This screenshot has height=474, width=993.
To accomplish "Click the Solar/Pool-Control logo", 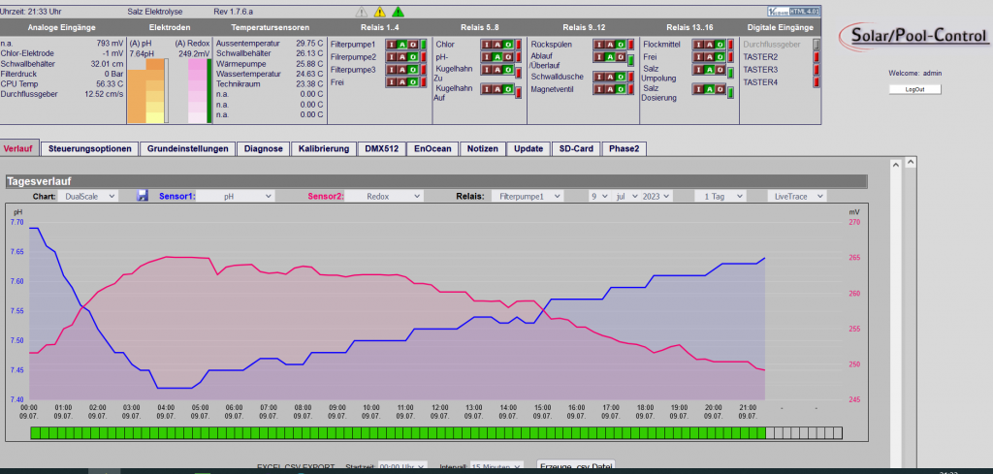I will (x=914, y=36).
